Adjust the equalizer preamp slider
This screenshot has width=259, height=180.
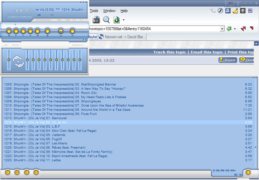pos(9,60)
